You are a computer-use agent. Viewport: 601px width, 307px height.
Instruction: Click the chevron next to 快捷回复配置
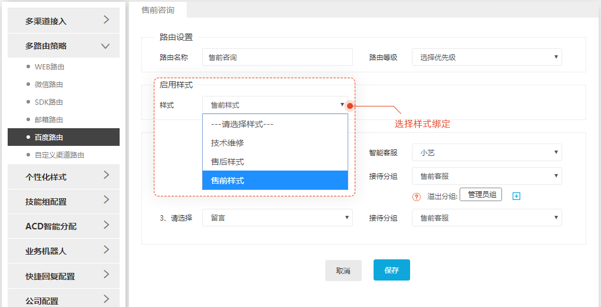coord(107,275)
